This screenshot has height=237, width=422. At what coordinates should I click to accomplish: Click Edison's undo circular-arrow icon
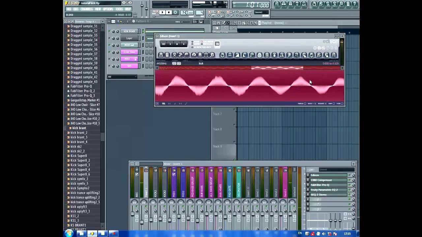pos(222,55)
